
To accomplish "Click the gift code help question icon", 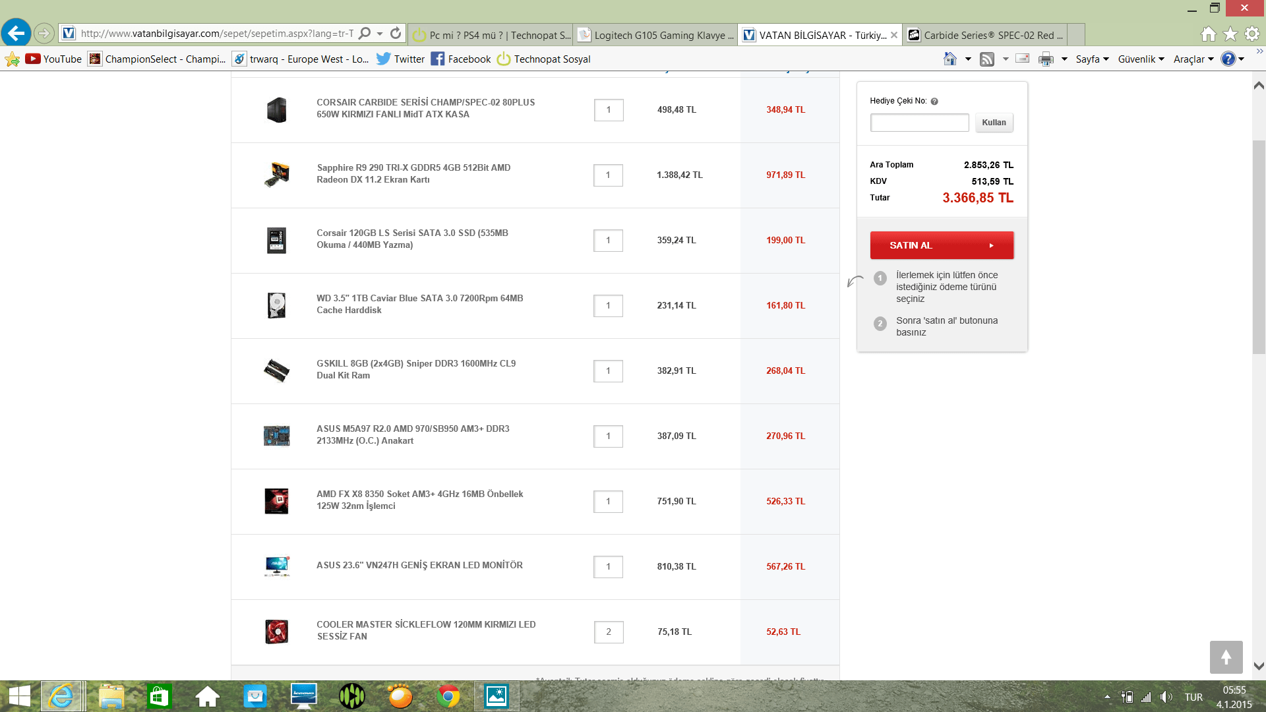I will [x=934, y=102].
